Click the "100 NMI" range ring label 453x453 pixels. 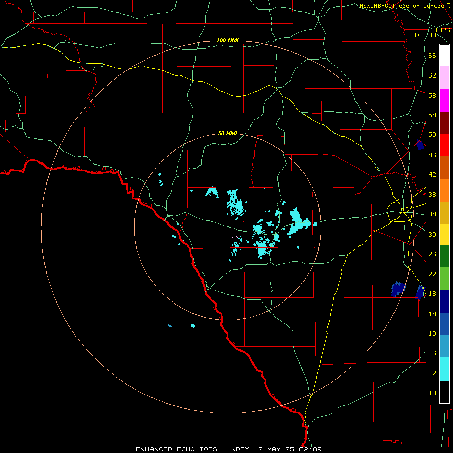[228, 40]
